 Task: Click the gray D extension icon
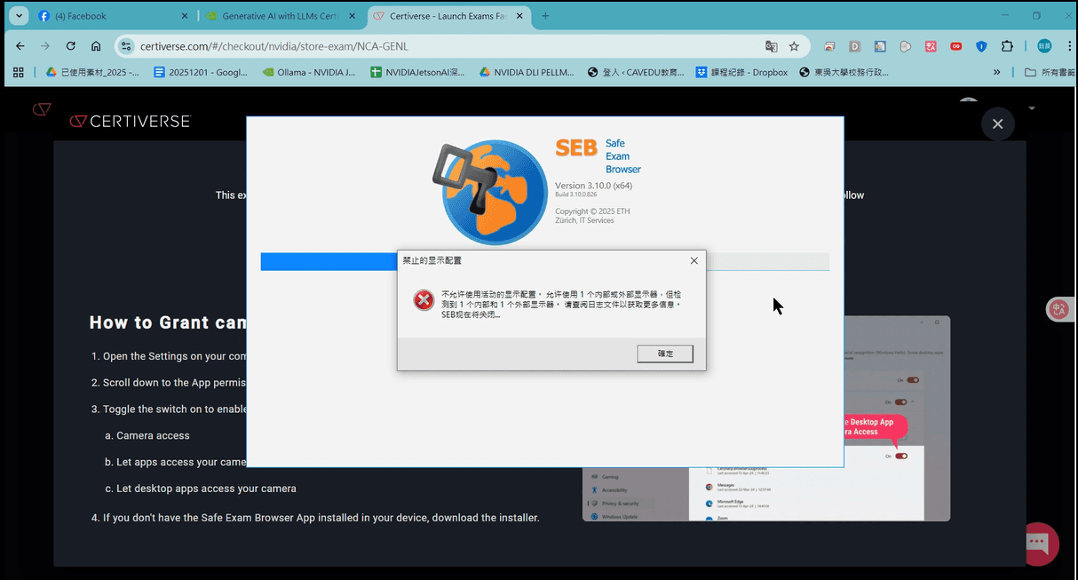855,46
